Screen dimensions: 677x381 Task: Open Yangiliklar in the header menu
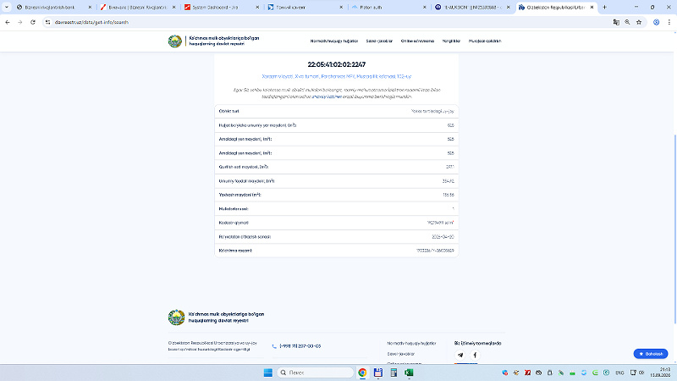(451, 41)
